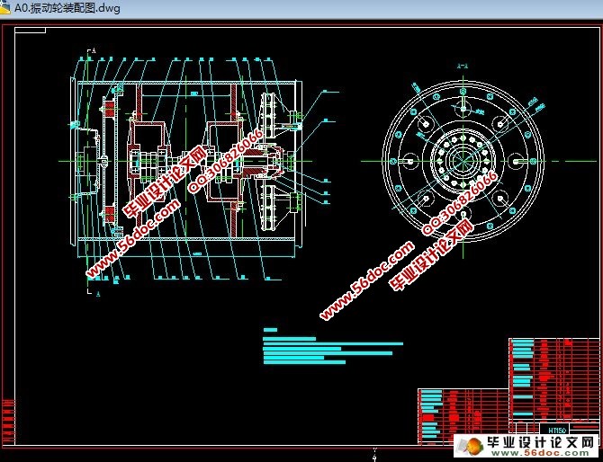The image size is (603, 462).
Task: Select the A-A label above circular view
Action: [x=463, y=66]
